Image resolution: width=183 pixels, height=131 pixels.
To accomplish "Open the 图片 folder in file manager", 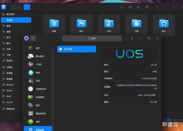I will [x=82, y=25].
